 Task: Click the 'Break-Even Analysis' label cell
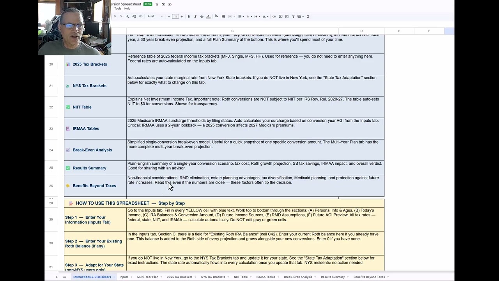tap(95, 150)
